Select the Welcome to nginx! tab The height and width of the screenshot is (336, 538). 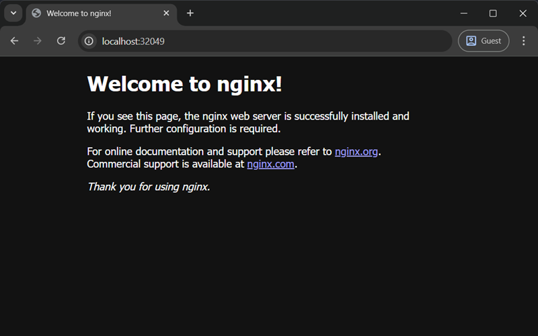(102, 13)
